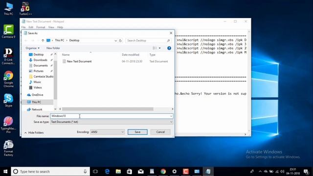Click Type here to search box

50,172
